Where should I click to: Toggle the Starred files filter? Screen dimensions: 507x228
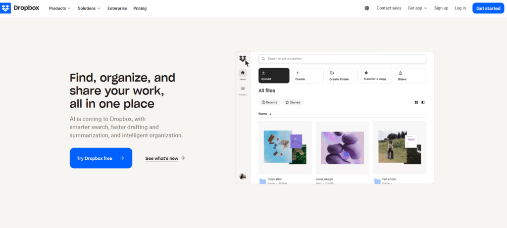click(x=293, y=102)
